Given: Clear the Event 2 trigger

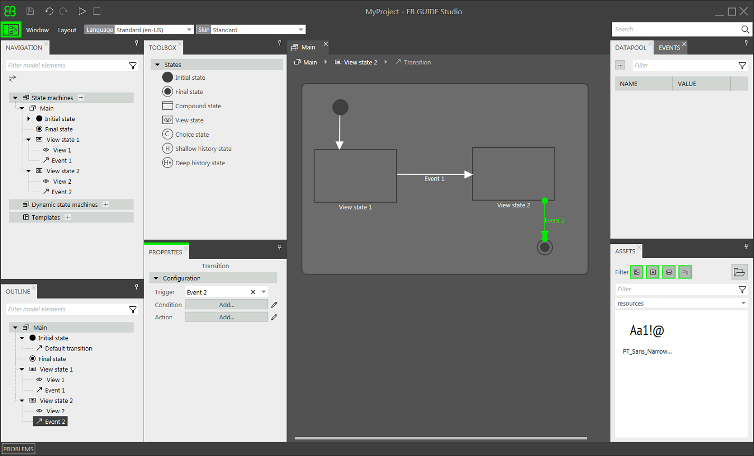Looking at the screenshot, I should pos(253,292).
